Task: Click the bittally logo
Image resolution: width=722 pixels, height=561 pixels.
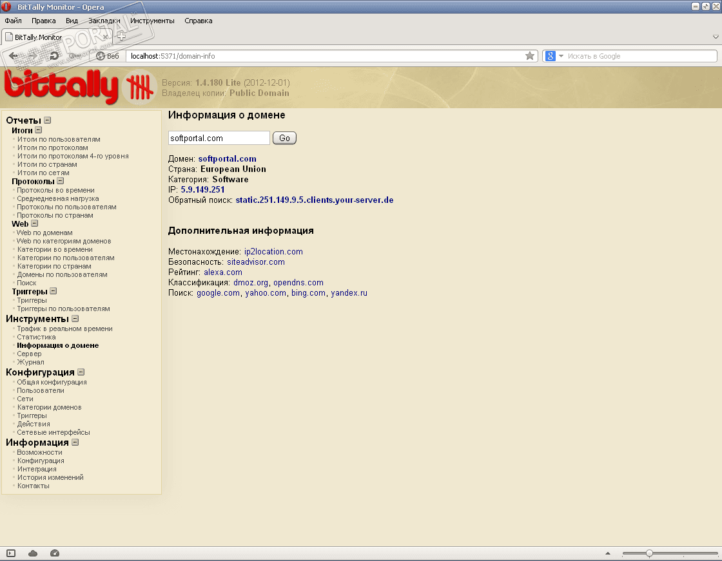Action: 61,86
